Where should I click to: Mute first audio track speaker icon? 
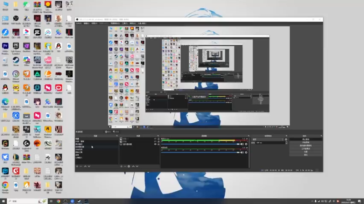[x=242, y=144]
